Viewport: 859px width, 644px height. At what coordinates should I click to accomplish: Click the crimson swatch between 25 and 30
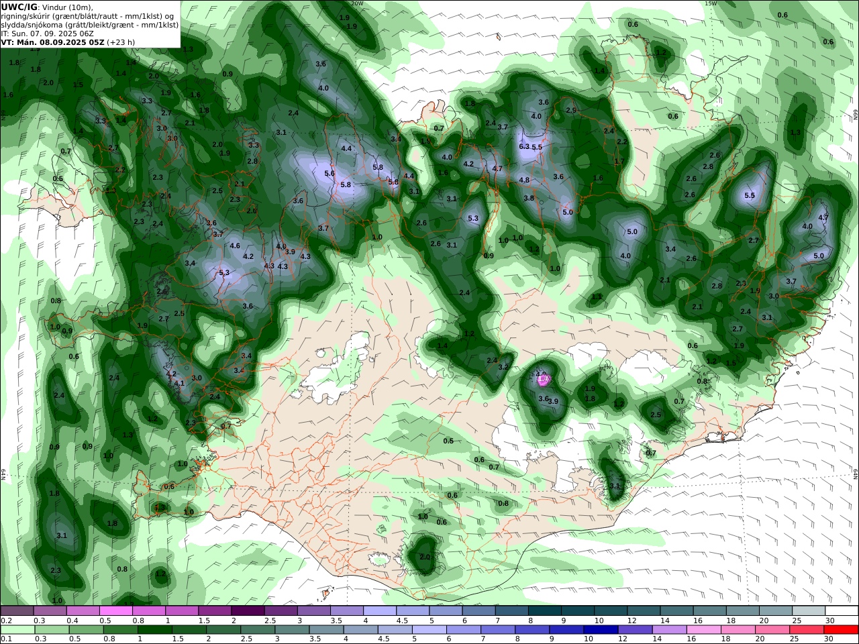tap(808, 630)
